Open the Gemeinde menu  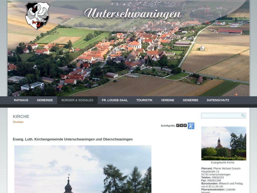pyautogui.click(x=45, y=100)
